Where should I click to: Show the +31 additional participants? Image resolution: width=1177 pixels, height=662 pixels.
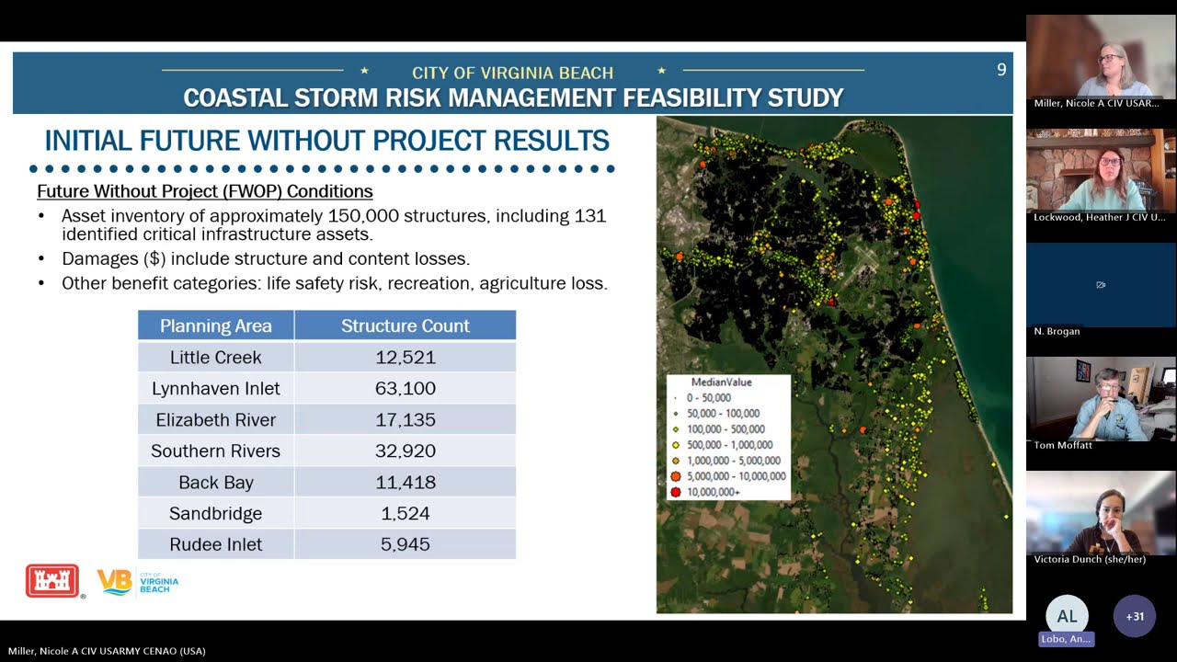pos(1135,616)
